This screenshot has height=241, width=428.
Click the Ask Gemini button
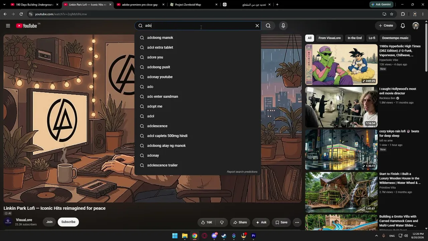[x=382, y=5]
